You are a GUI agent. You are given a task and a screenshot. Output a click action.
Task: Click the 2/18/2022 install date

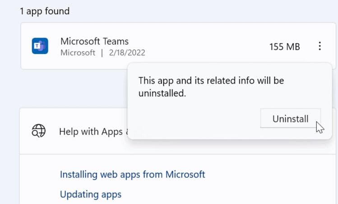click(x=126, y=53)
